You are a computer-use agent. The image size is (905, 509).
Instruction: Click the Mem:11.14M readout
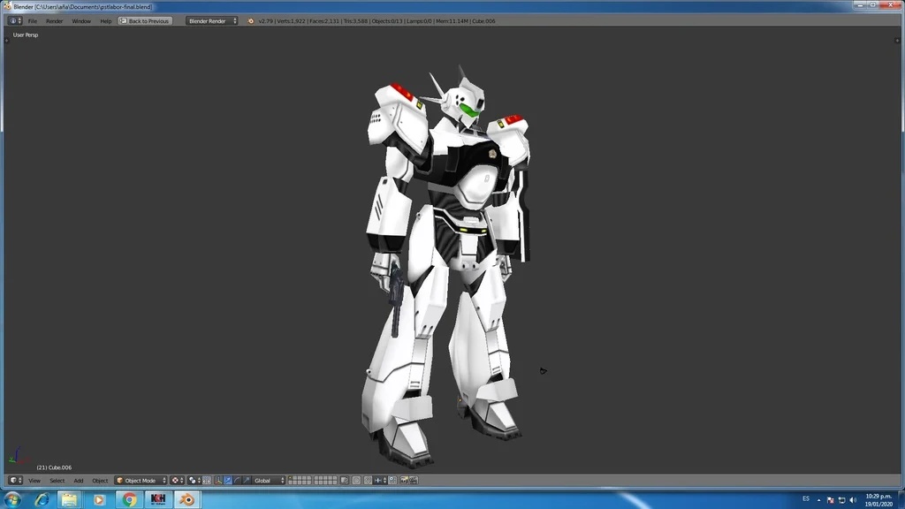tap(452, 21)
